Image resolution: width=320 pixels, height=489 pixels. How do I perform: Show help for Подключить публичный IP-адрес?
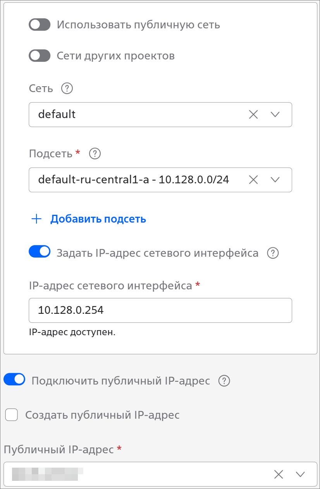tap(224, 381)
